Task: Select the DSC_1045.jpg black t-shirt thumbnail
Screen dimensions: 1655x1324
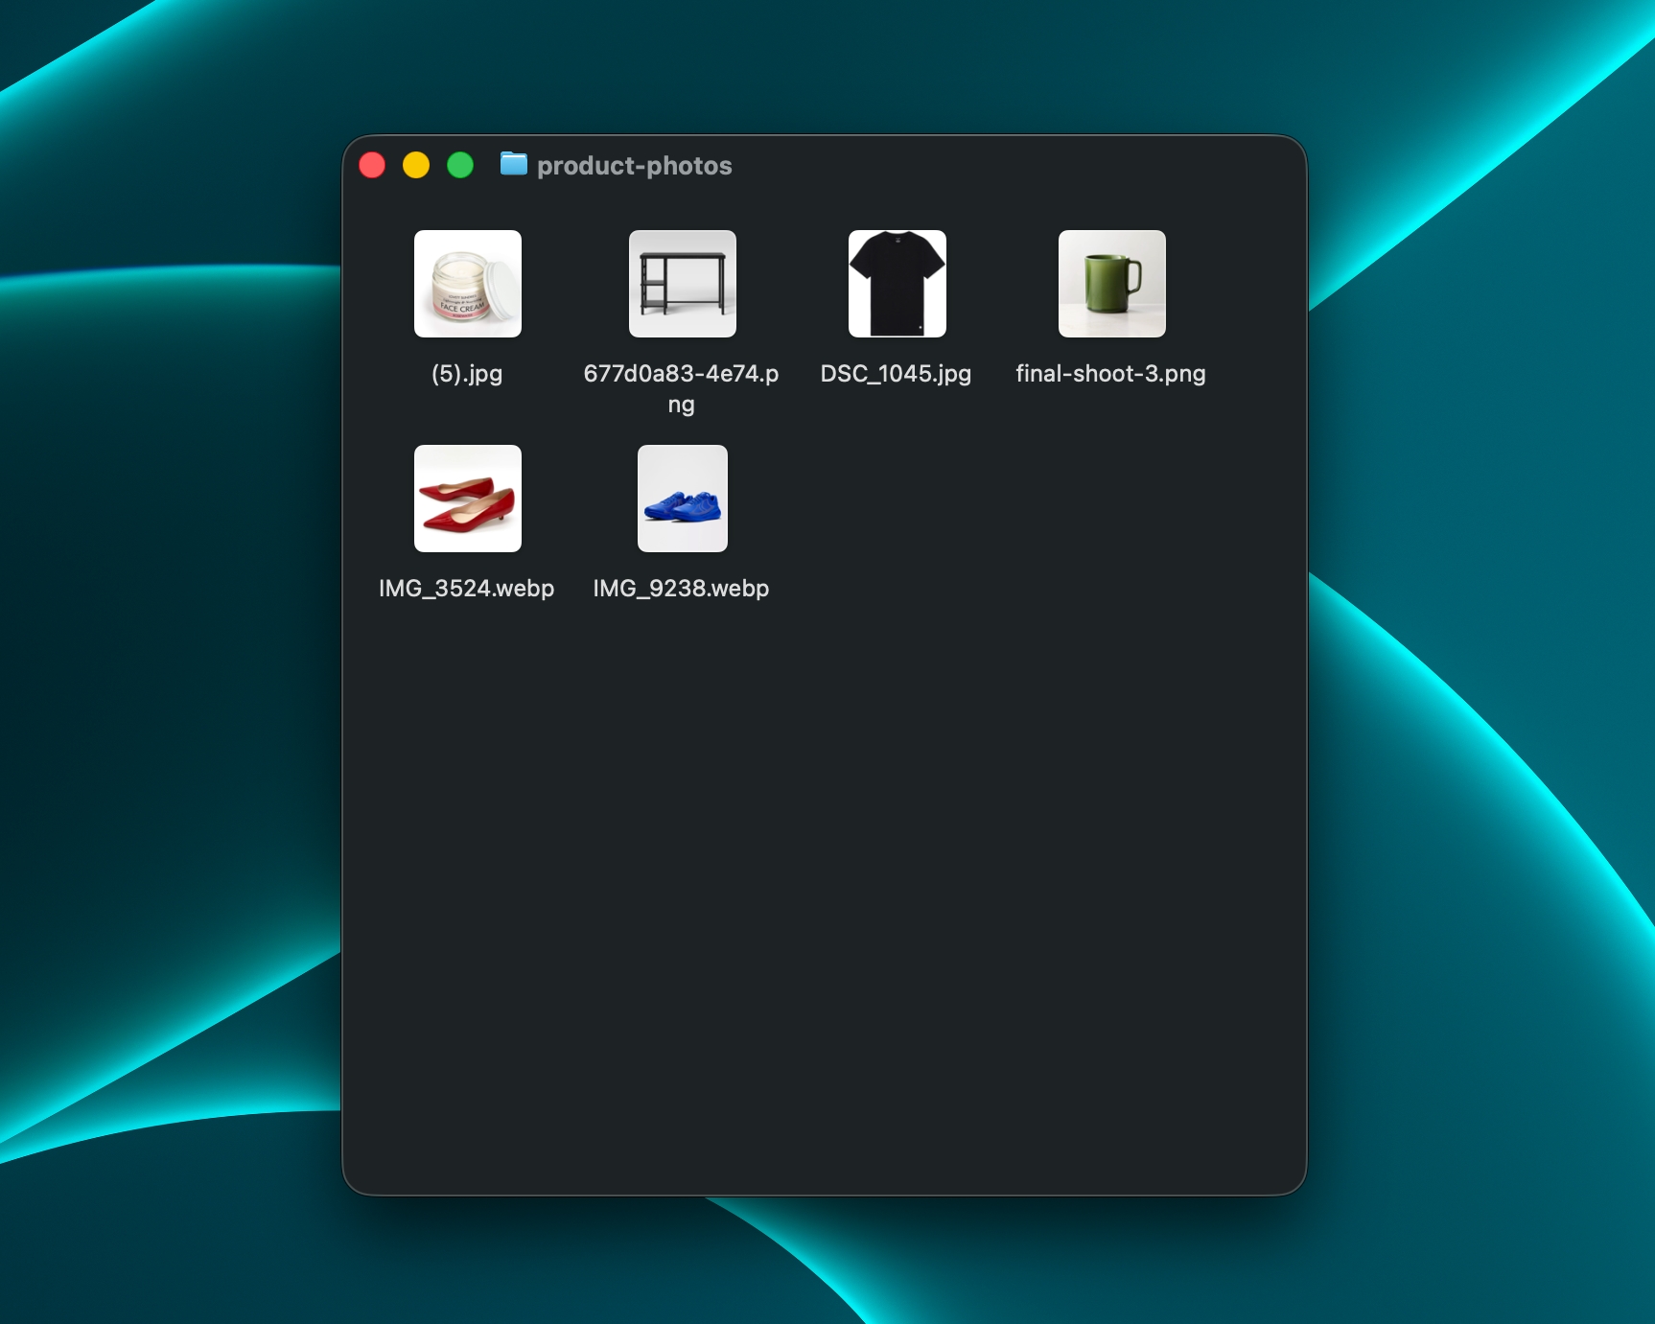Action: [897, 284]
